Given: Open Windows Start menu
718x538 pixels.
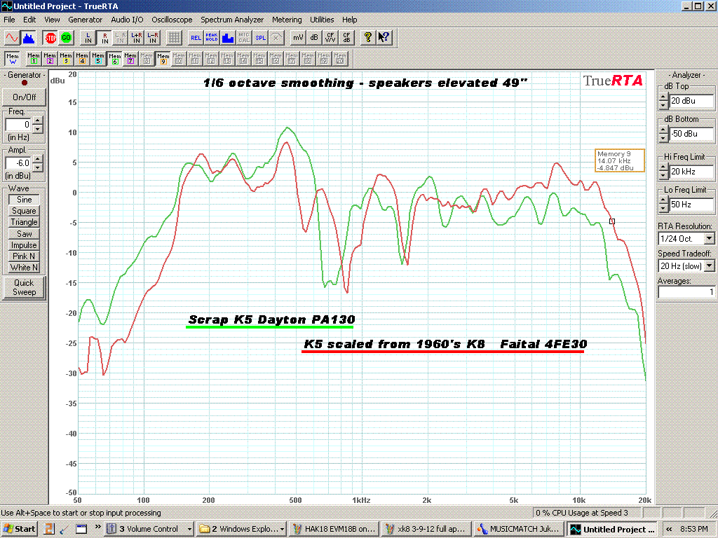Looking at the screenshot, I should coord(18,529).
